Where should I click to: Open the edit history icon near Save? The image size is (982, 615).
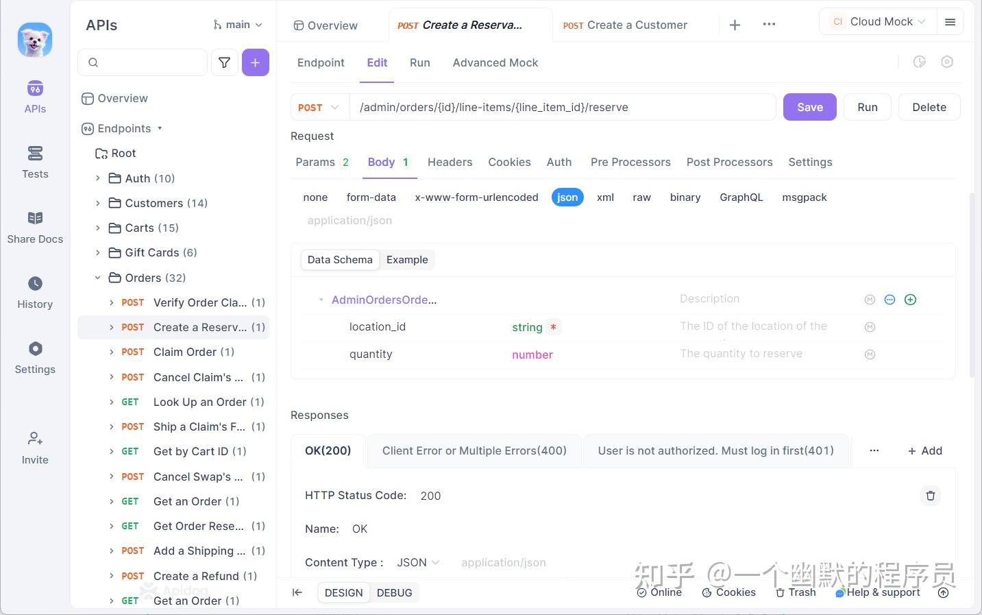(920, 62)
